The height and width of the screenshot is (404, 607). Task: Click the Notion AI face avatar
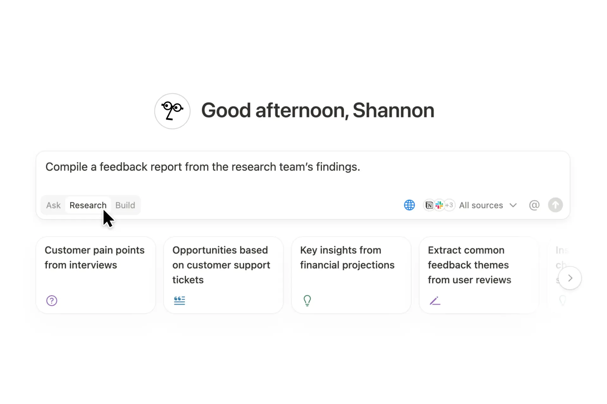coord(172,111)
